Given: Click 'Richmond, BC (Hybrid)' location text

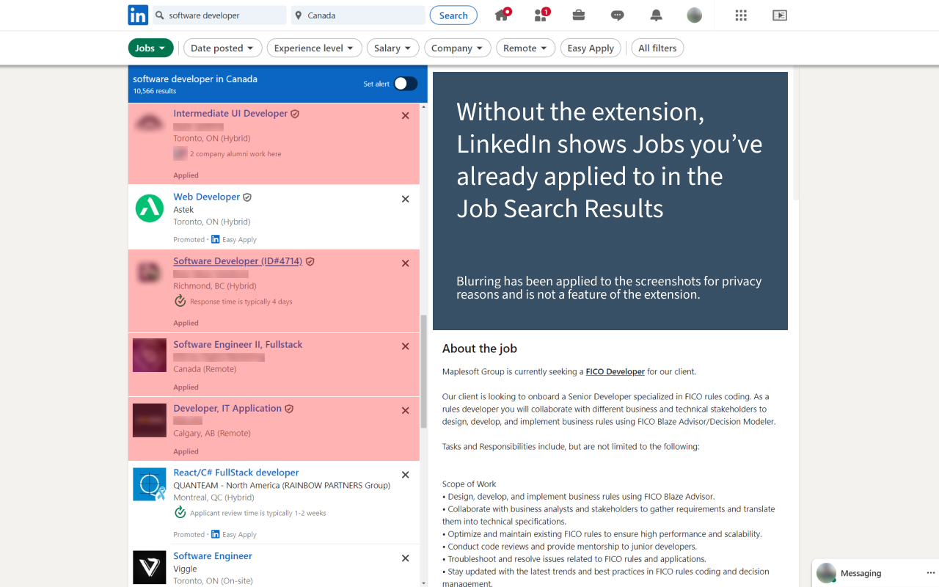Looking at the screenshot, I should pyautogui.click(x=215, y=286).
